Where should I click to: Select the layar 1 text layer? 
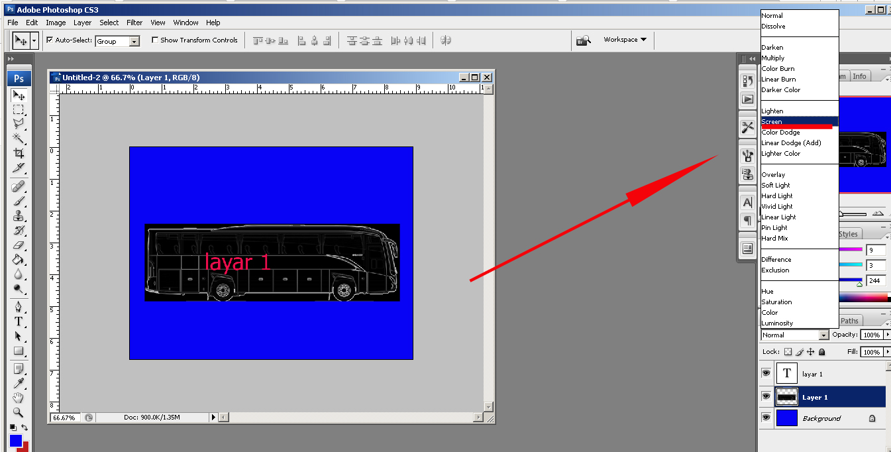(x=813, y=373)
